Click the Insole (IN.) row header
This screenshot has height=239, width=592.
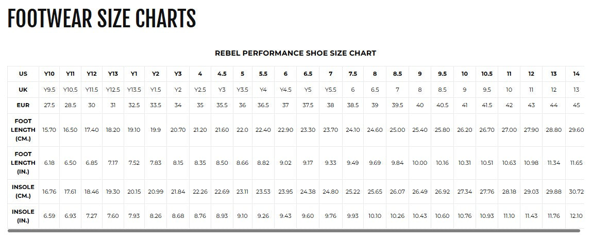(23, 216)
